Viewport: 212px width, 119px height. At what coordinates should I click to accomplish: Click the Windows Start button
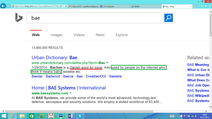tap(4, 115)
